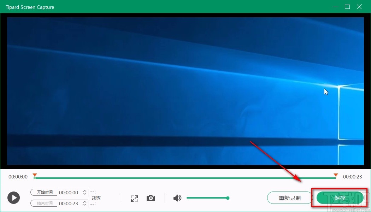Viewport: 371px width, 212px height.
Task: Click 重新录制 to re-record
Action: 289,198
